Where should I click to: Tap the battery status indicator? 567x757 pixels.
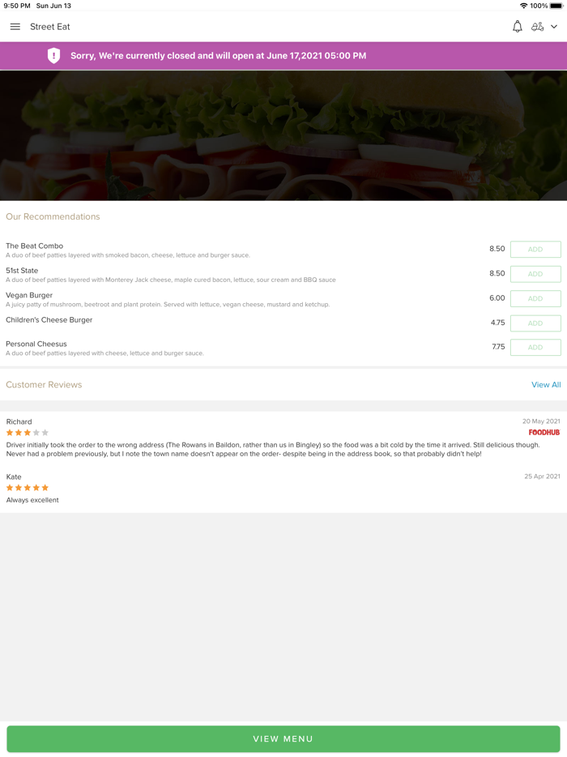click(556, 6)
